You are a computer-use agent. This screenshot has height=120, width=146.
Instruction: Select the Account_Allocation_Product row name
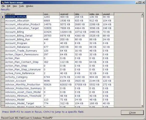23,24
